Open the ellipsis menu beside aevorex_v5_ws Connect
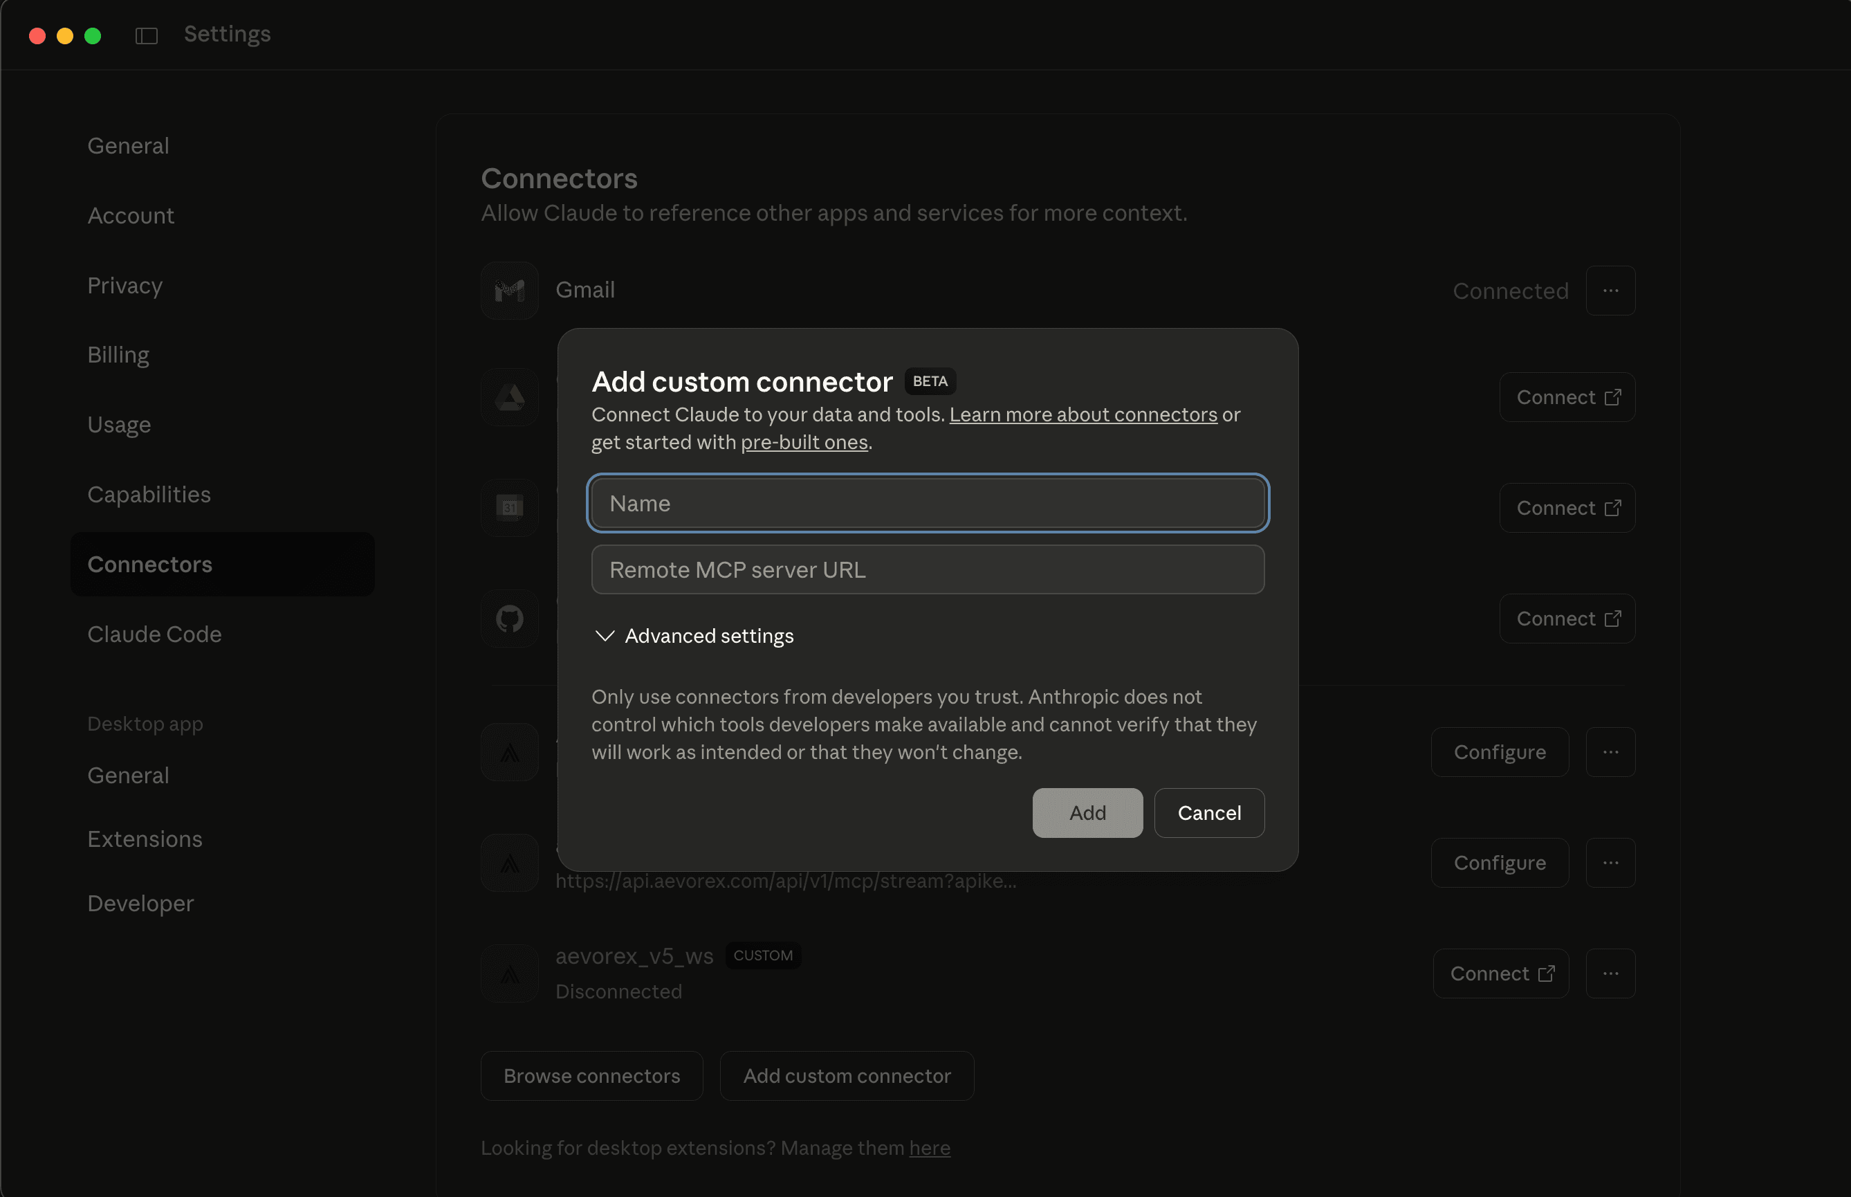The height and width of the screenshot is (1197, 1851). point(1611,972)
